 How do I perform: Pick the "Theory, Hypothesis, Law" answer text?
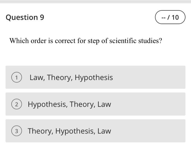click(69, 131)
